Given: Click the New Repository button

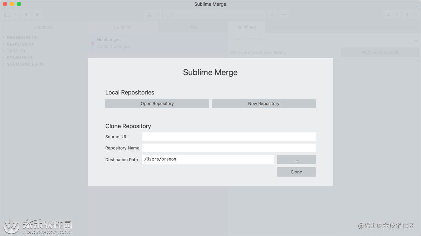Looking at the screenshot, I should pyautogui.click(x=264, y=104).
